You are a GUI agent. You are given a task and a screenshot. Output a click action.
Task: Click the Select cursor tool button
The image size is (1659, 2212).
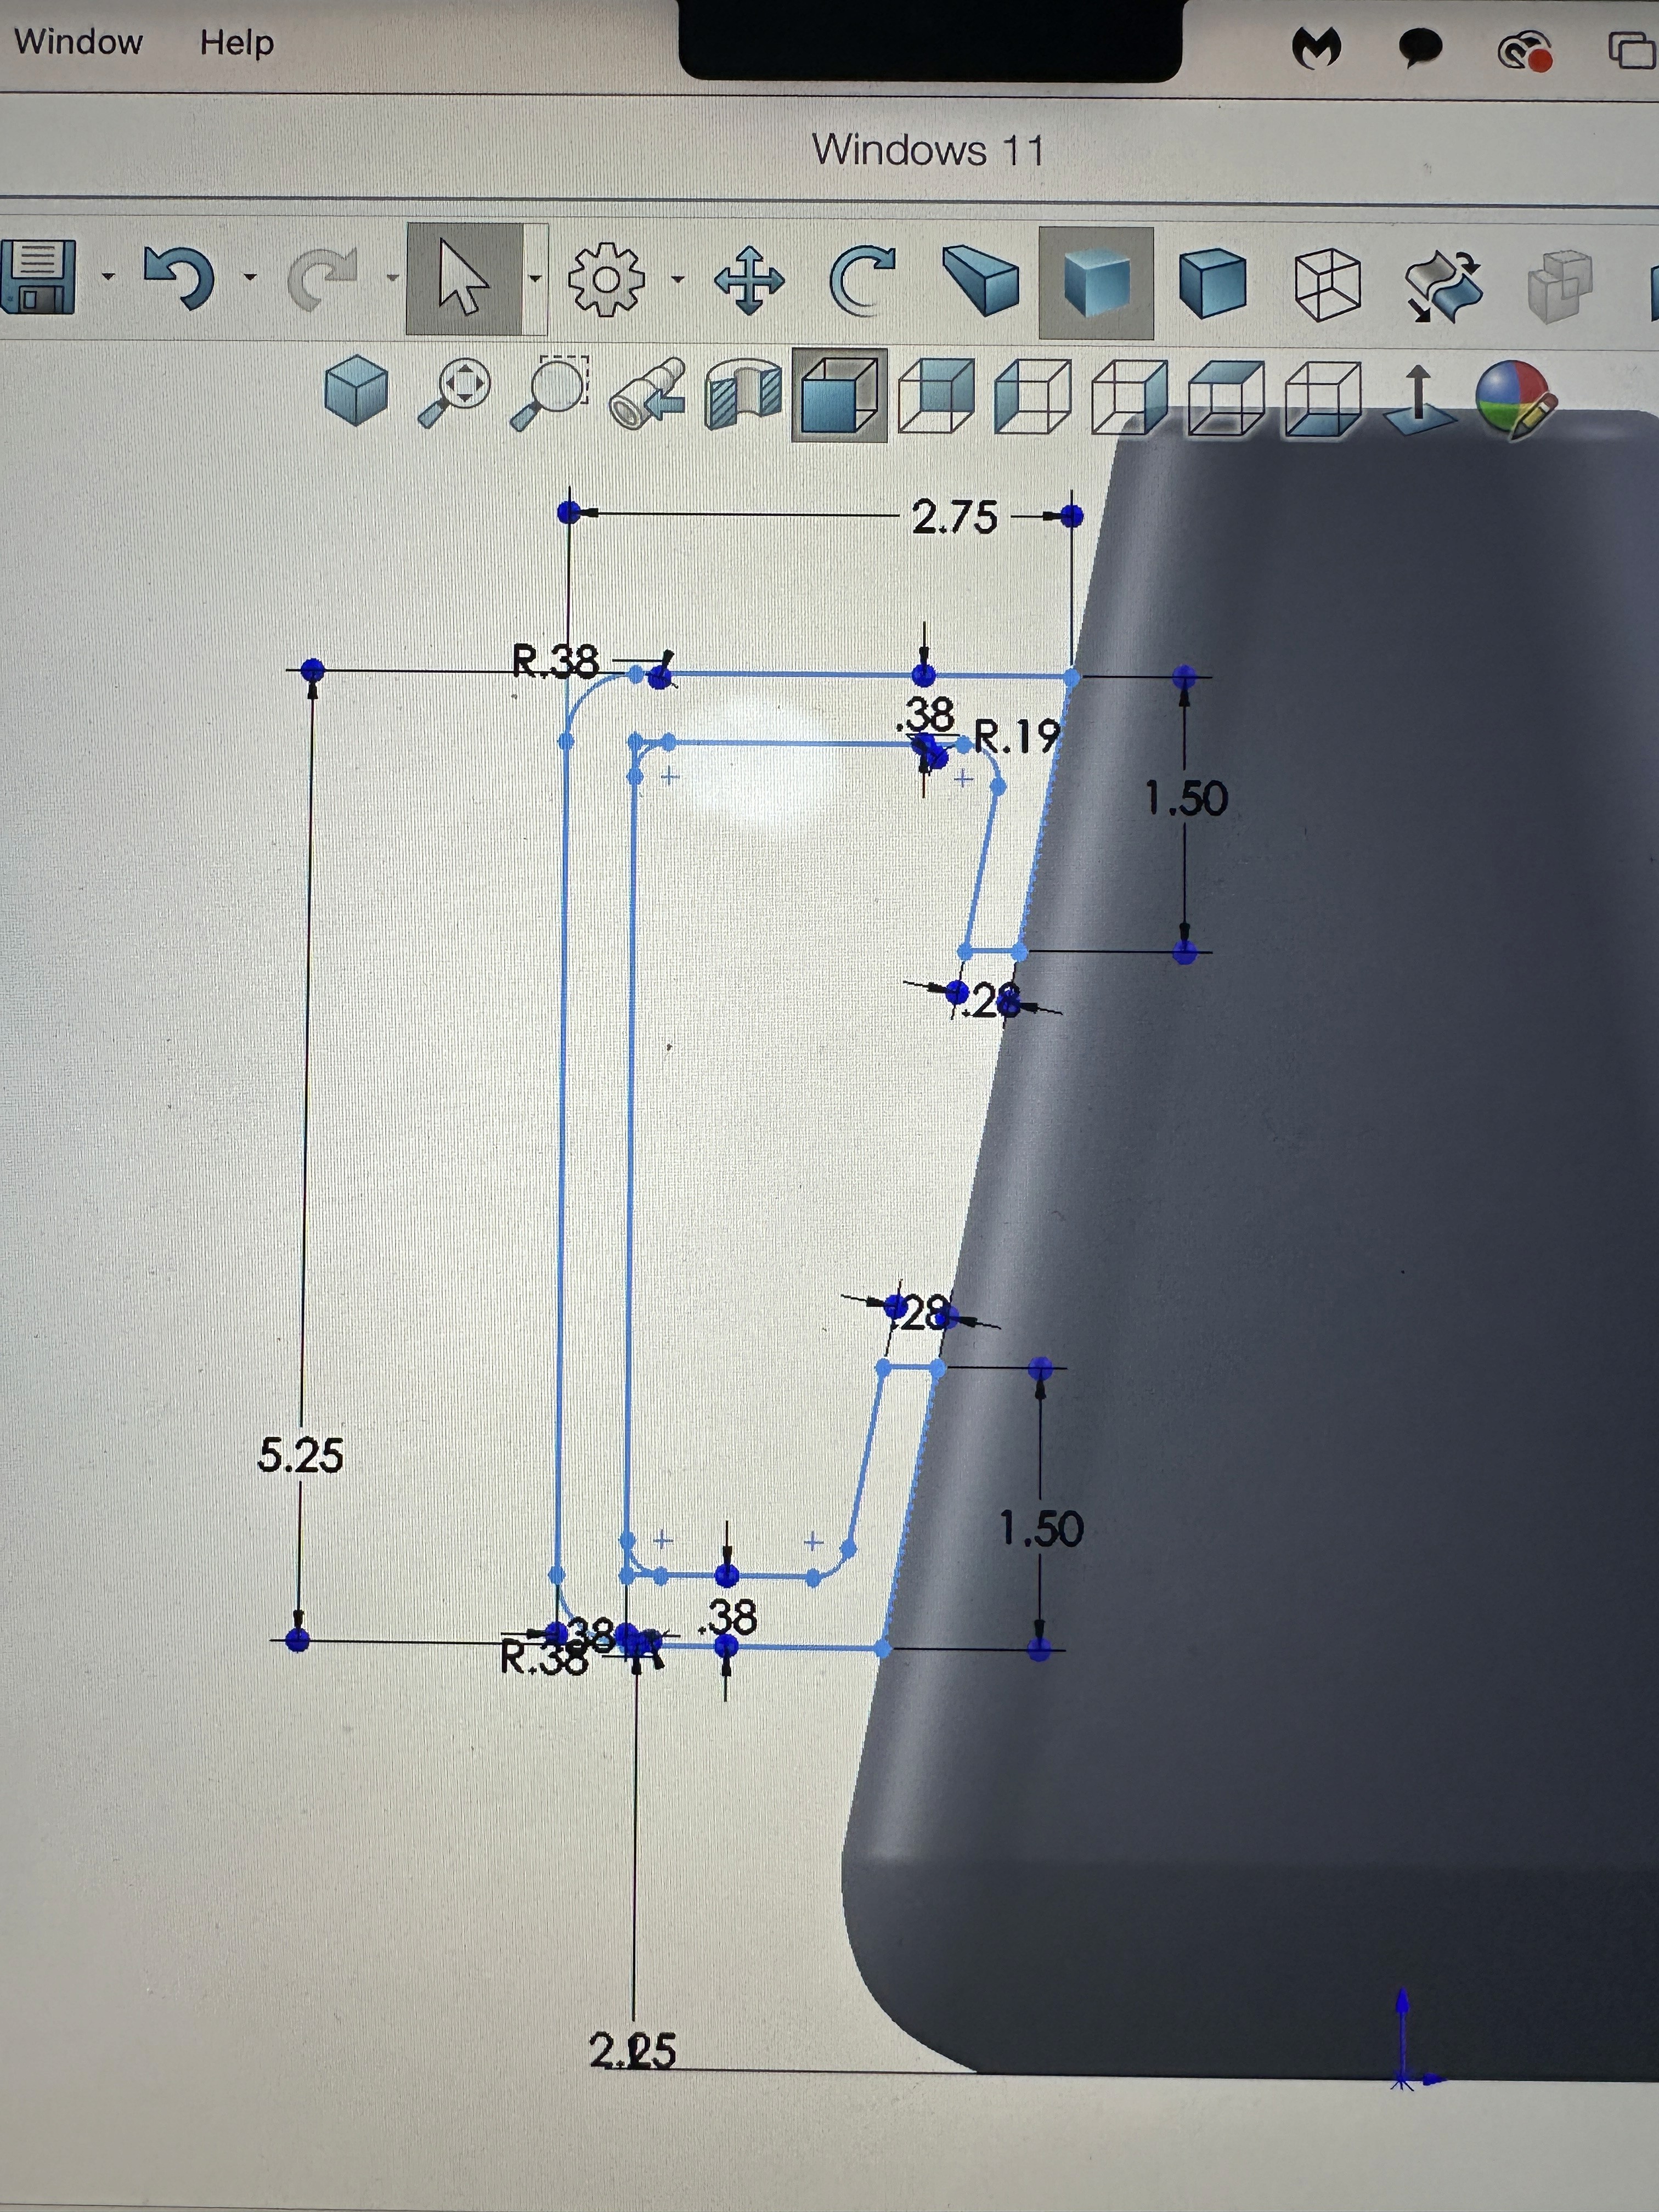(464, 279)
